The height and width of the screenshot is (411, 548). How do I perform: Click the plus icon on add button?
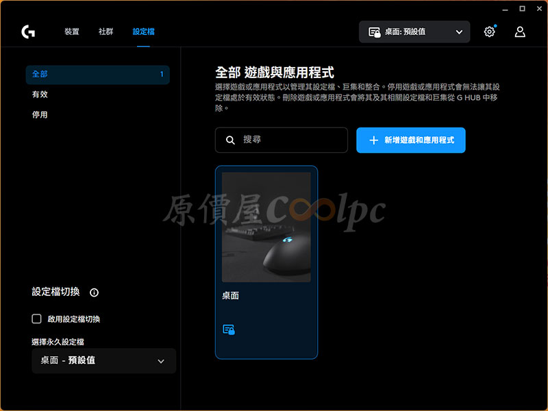373,140
